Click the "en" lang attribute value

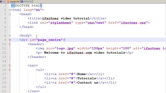[x=38, y=10]
